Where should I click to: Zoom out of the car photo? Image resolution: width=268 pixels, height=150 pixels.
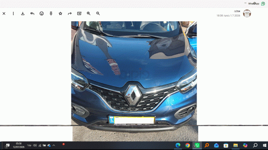pos(98,13)
